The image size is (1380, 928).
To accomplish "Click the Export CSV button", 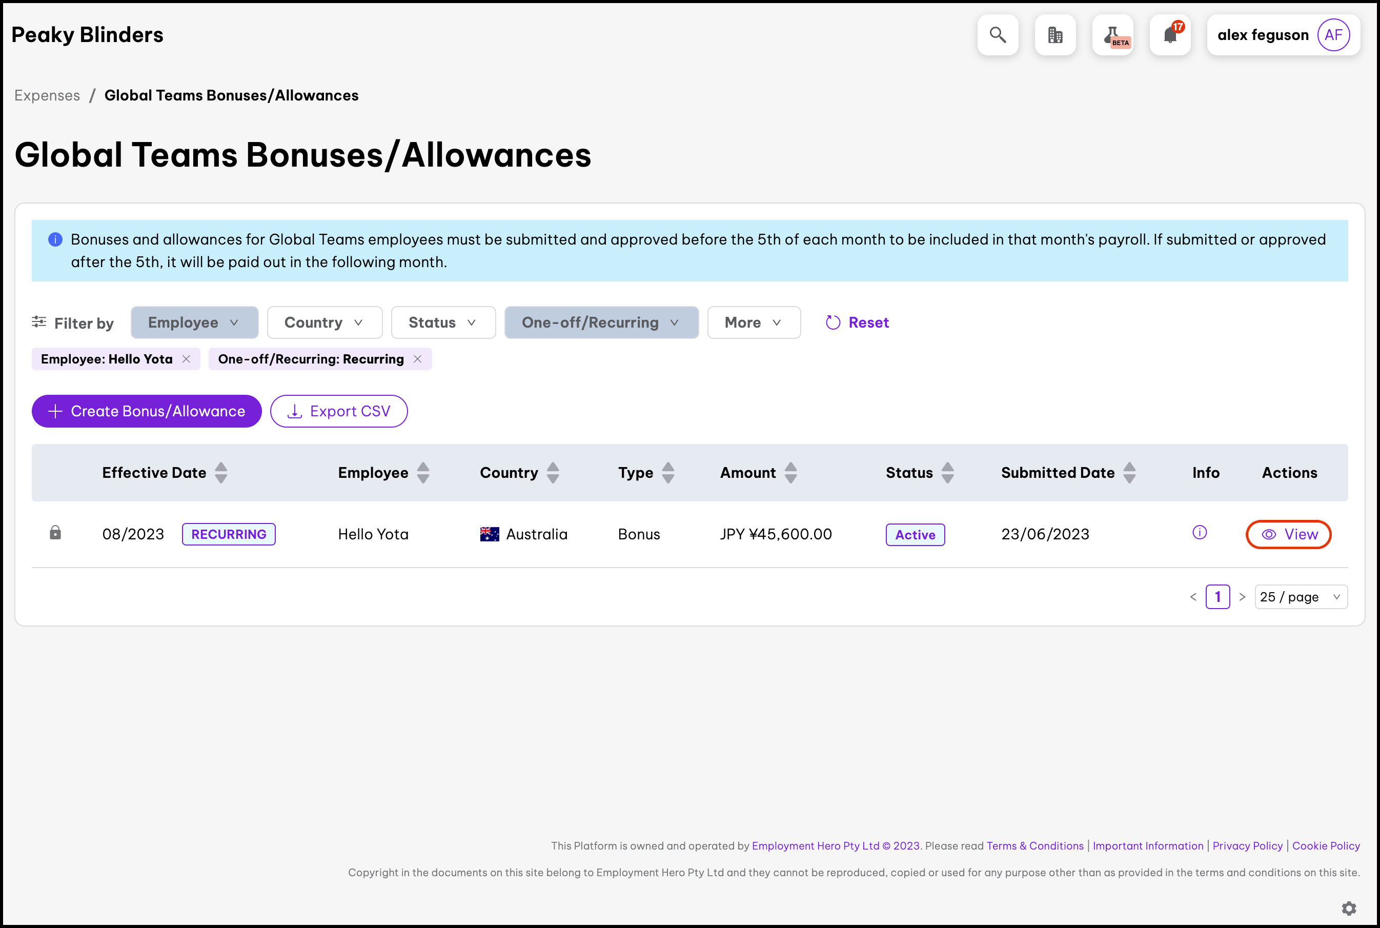I will (338, 411).
